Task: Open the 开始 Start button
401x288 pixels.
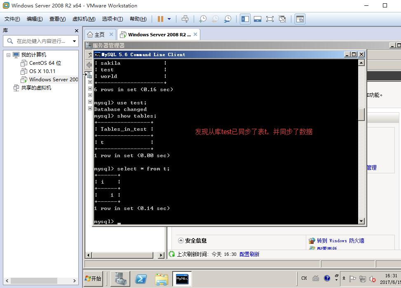Action: pos(93,279)
